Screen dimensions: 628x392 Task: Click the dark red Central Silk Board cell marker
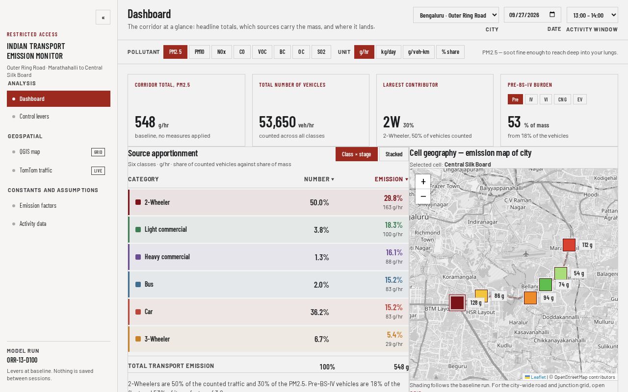457,303
